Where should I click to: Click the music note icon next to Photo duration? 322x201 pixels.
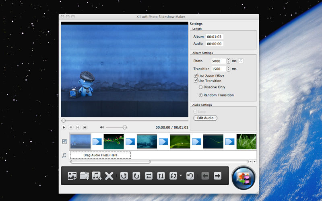point(241,61)
